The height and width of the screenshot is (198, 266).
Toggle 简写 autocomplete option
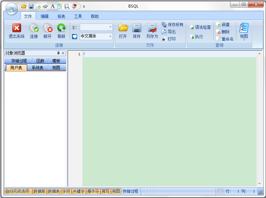pos(106,191)
